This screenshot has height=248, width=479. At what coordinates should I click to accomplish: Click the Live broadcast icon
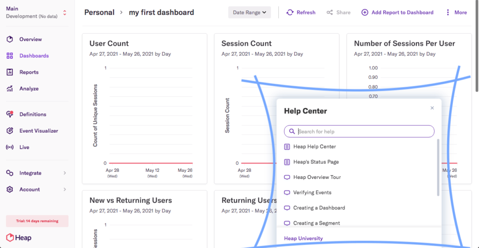(10, 147)
